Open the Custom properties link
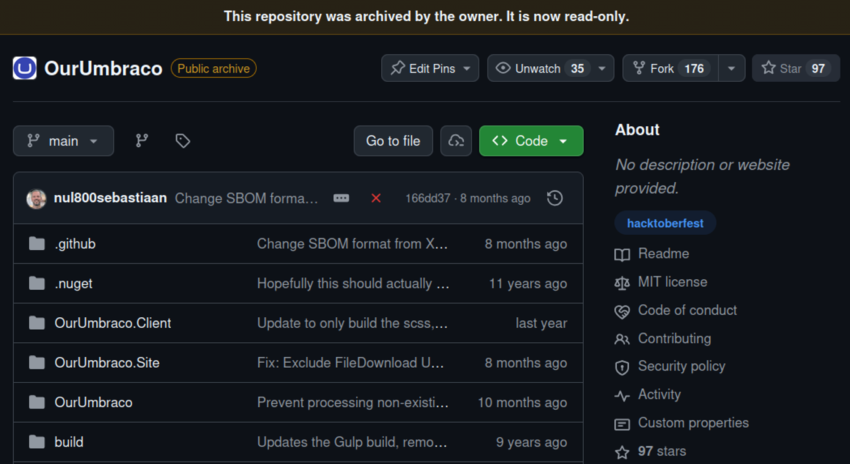Screen dimensions: 850x464 click(x=693, y=423)
